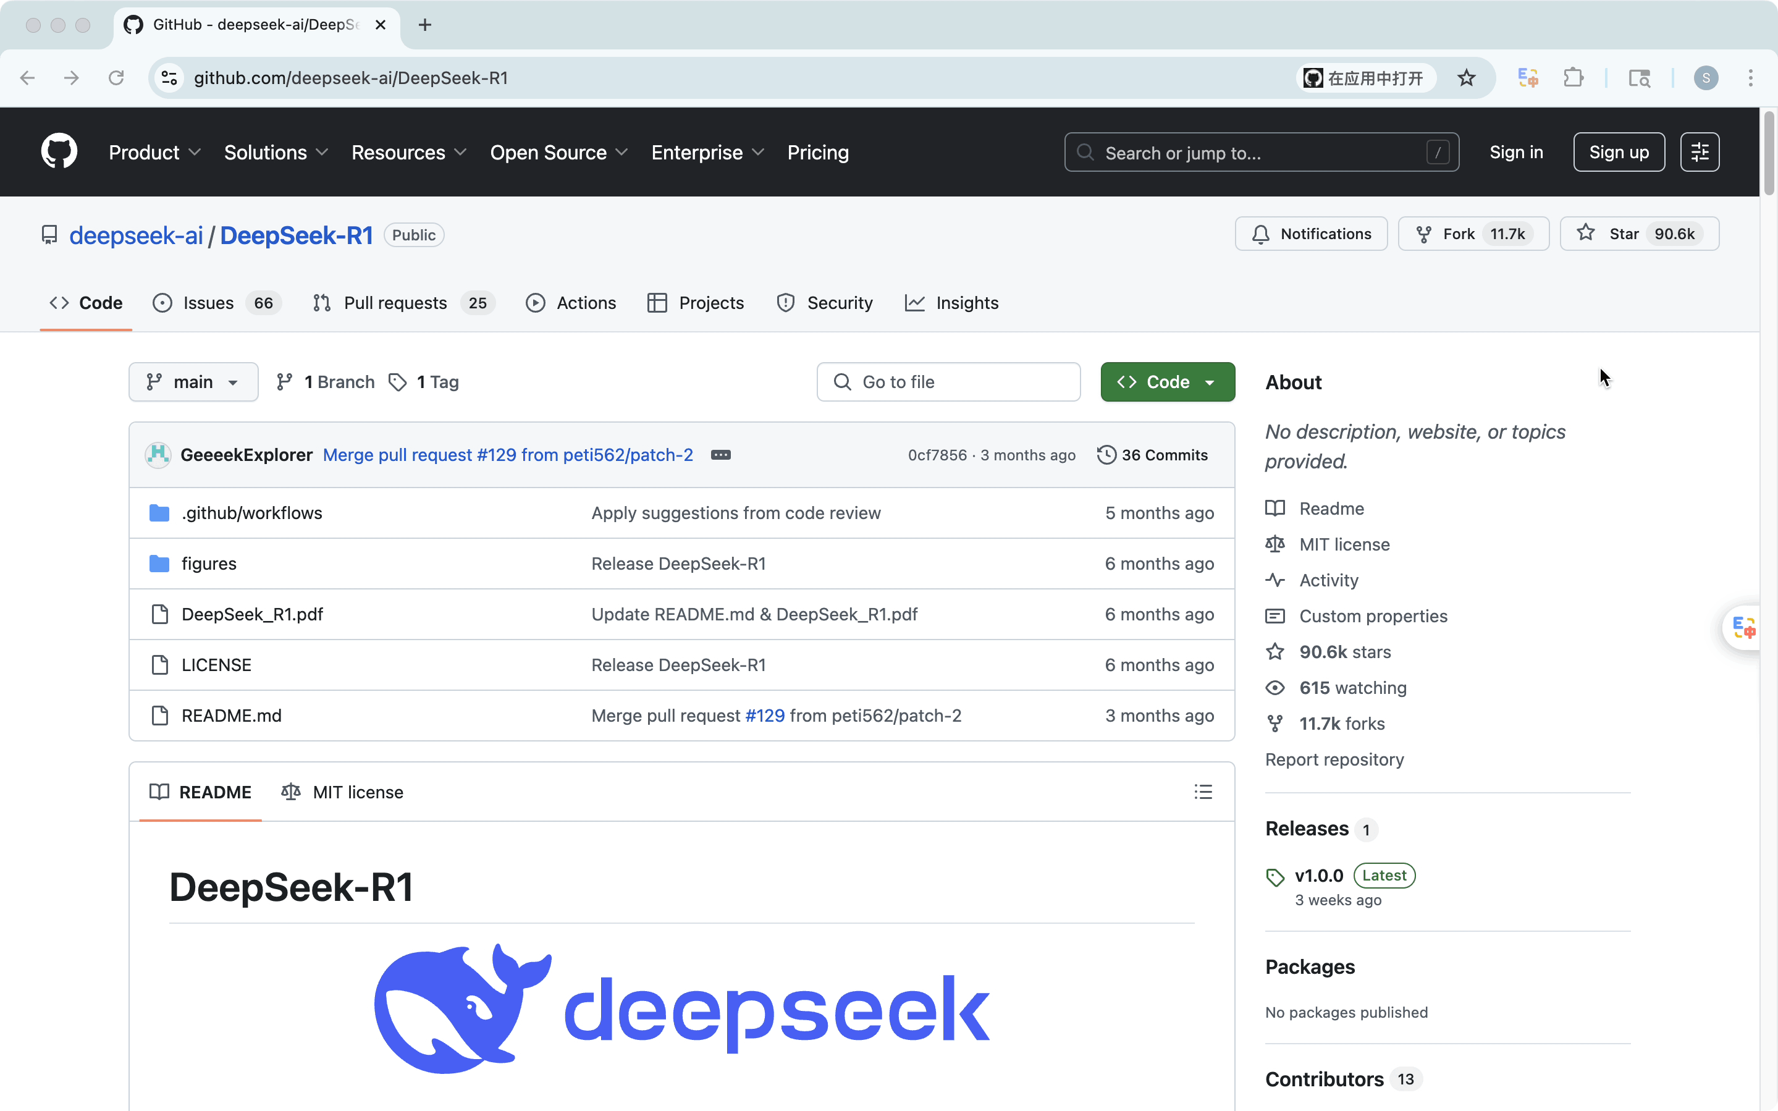
Task: Click GeeeekExplorer's avatar image
Action: coord(158,455)
